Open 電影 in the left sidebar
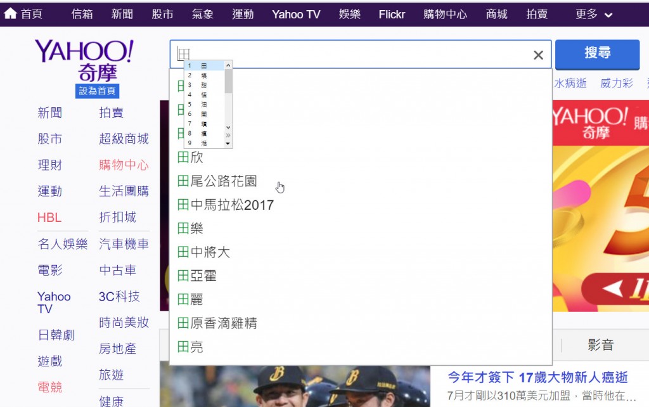 click(49, 270)
